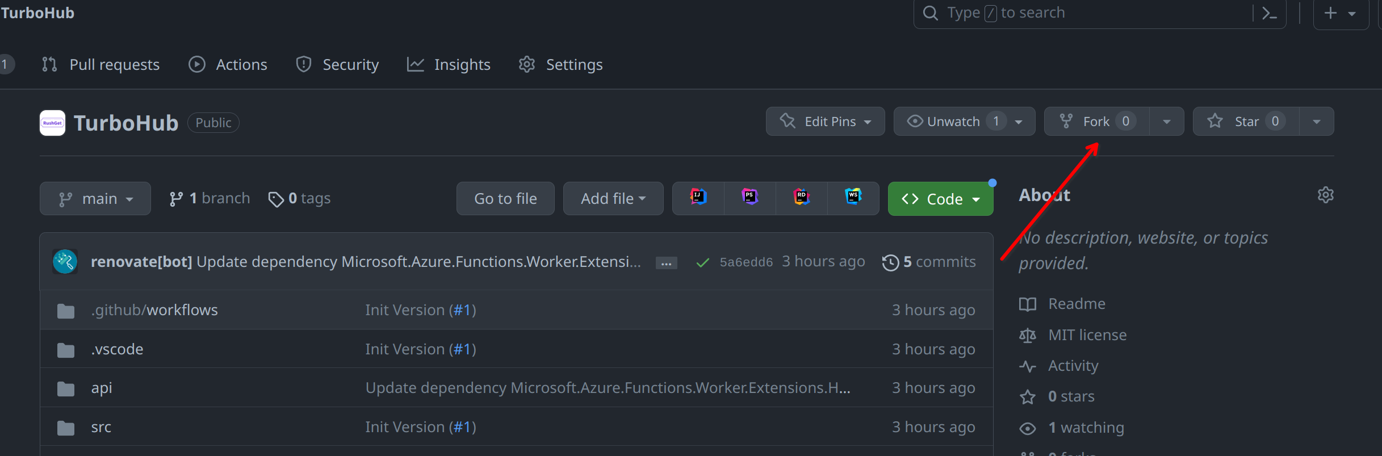
Task: Click the search input field
Action: click(x=1099, y=13)
